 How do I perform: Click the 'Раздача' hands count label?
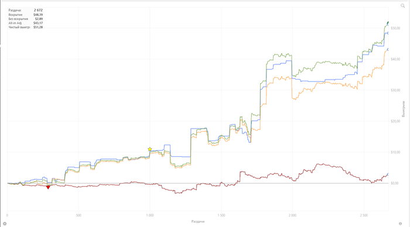click(15, 10)
